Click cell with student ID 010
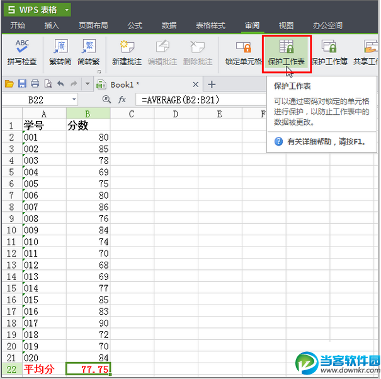The height and width of the screenshot is (379, 381). (44, 242)
